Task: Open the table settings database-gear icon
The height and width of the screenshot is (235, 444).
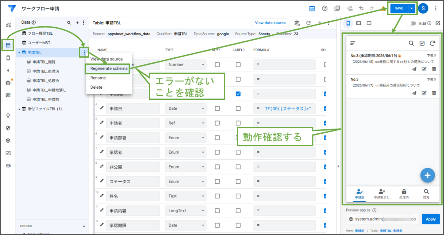Action: [x=297, y=23]
